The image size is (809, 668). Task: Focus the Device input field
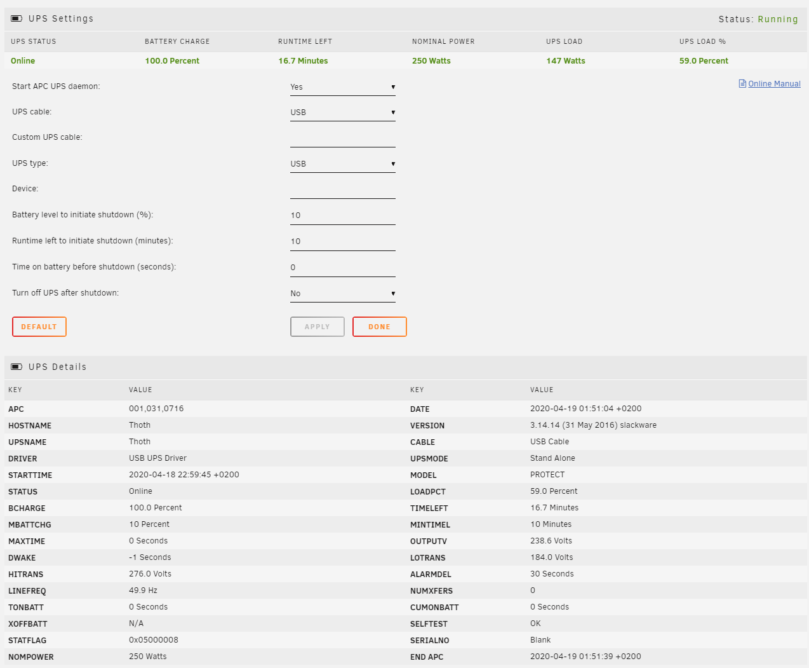(x=343, y=189)
